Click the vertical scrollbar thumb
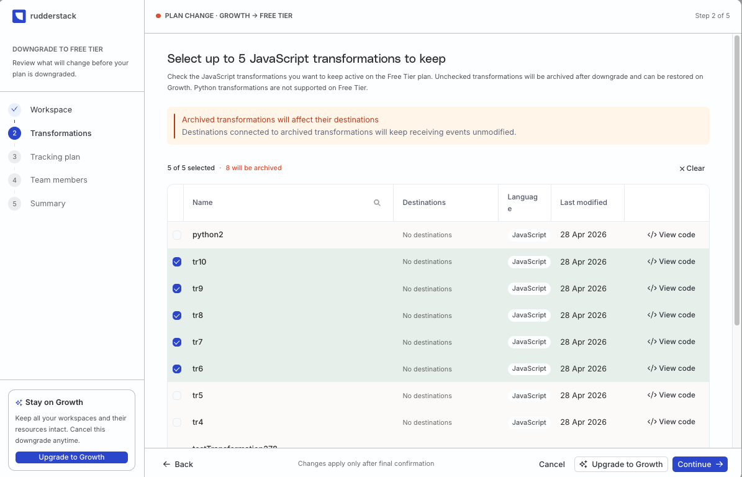Viewport: 742px width, 477px height. pos(737,180)
